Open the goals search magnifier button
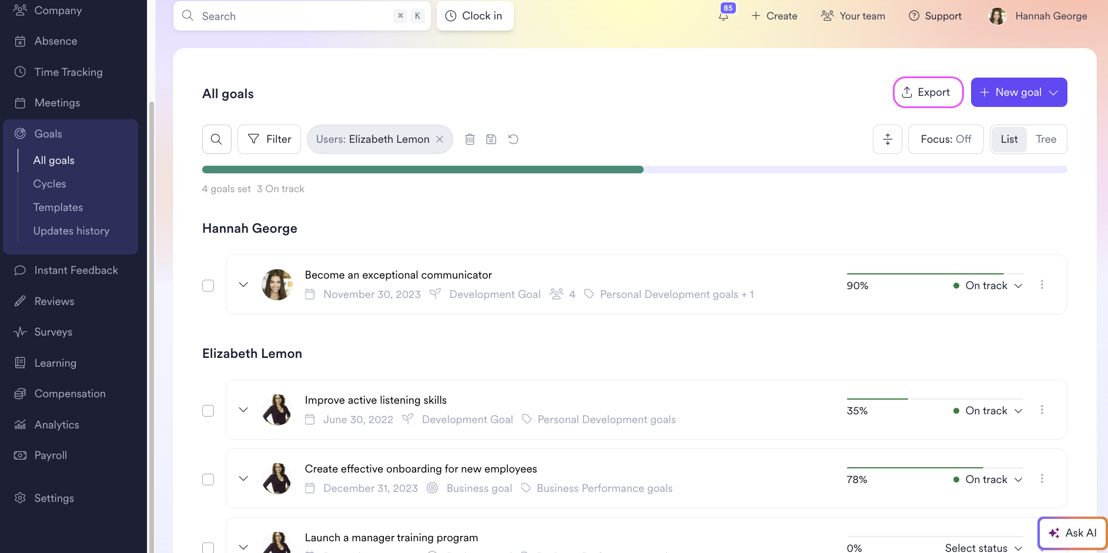The width and height of the screenshot is (1108, 553). (x=216, y=139)
